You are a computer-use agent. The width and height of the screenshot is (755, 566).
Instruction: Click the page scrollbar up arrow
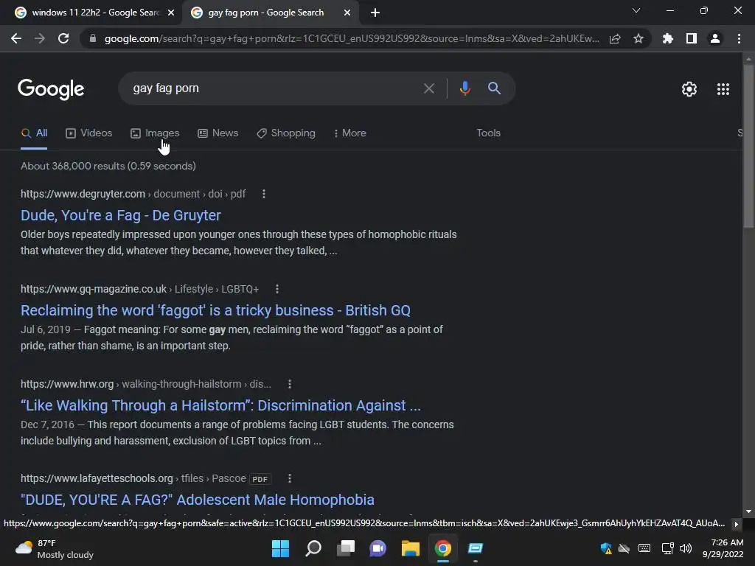coord(748,59)
